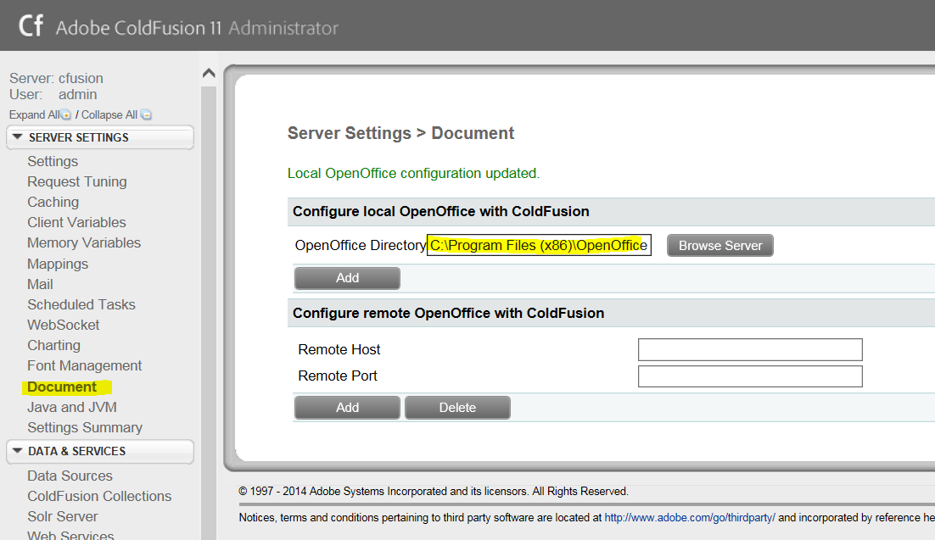Click 'Local OpenOffice configuration updated.' message
This screenshot has height=540, width=935.
pyautogui.click(x=413, y=173)
